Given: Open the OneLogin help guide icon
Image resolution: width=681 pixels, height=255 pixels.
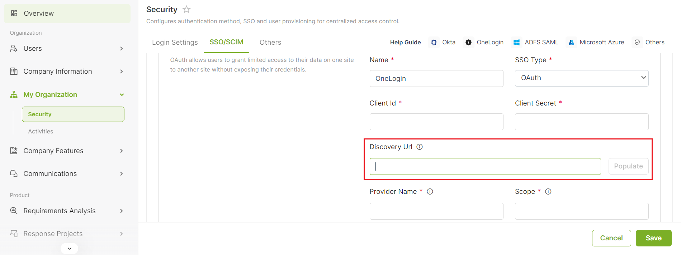Looking at the screenshot, I should pos(468,42).
